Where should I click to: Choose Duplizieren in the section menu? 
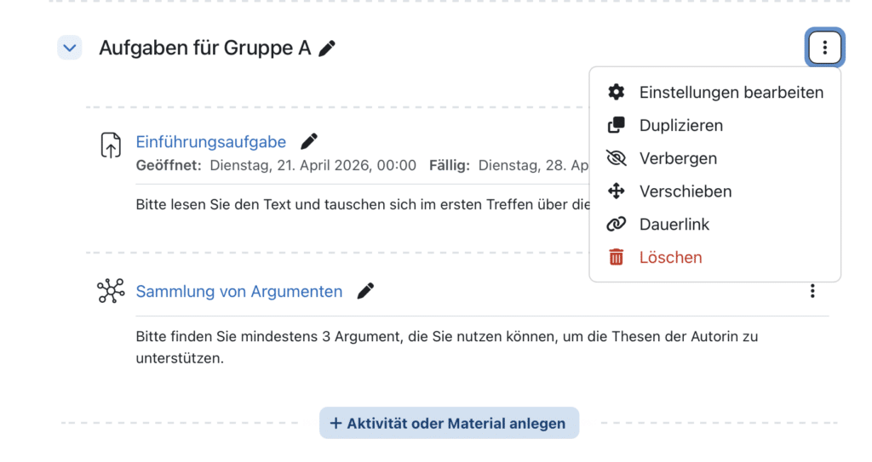point(680,125)
